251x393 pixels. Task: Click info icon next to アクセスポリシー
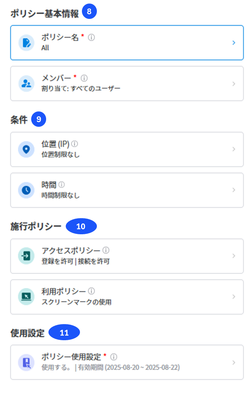coord(106,250)
